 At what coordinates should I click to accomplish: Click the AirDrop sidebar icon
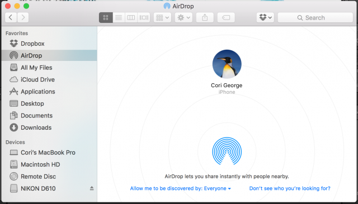coord(13,55)
